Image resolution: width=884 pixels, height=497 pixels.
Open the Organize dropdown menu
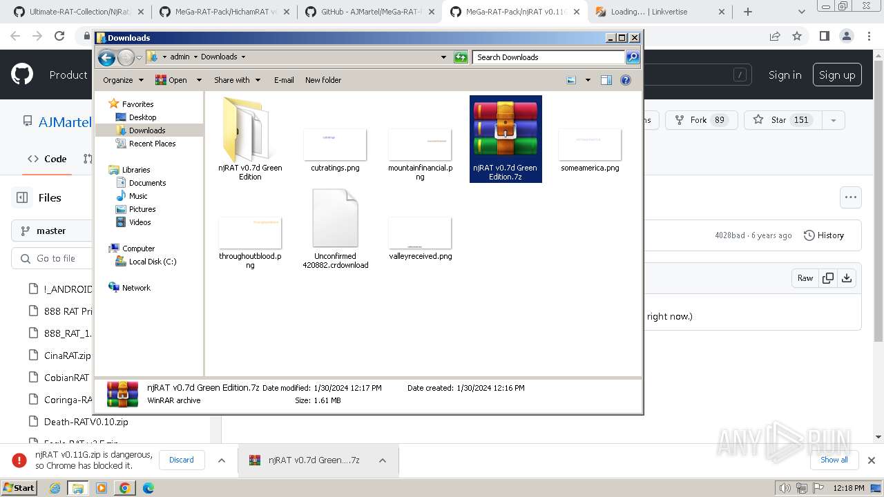coord(123,80)
